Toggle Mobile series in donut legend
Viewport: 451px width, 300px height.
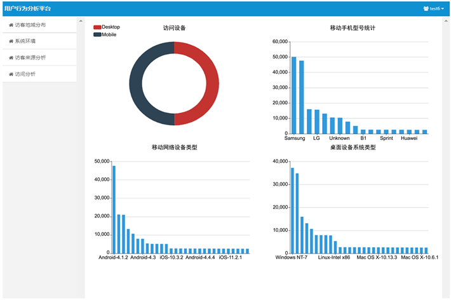(109, 34)
